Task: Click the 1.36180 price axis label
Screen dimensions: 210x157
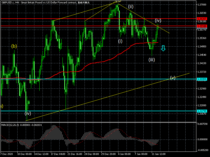Action: click(202, 21)
